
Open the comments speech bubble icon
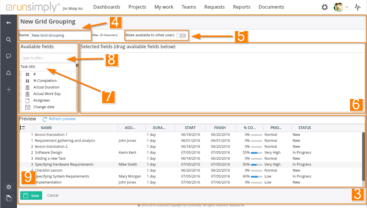[x=9, y=56]
